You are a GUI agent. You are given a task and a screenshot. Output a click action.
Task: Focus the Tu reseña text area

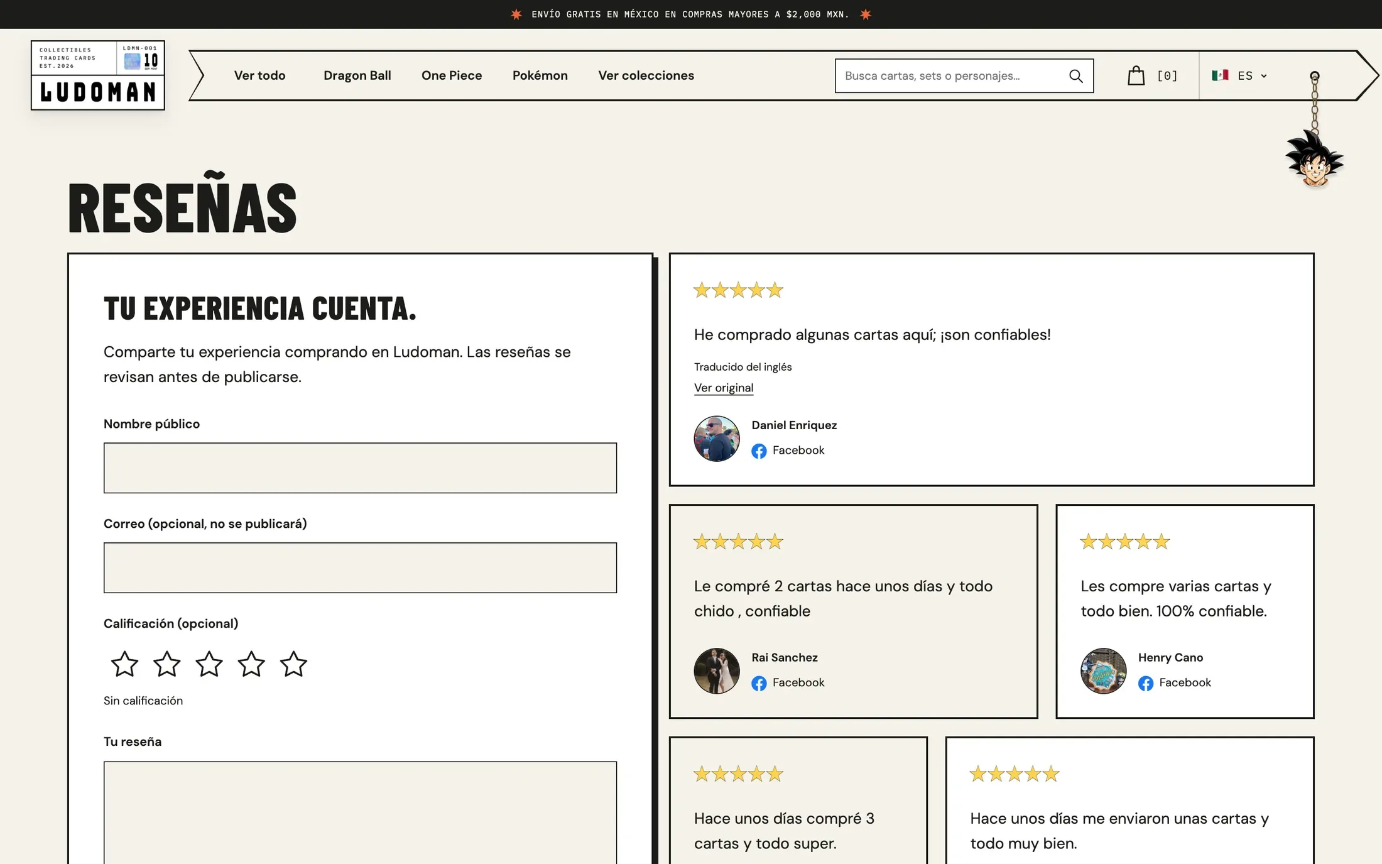[x=360, y=812]
